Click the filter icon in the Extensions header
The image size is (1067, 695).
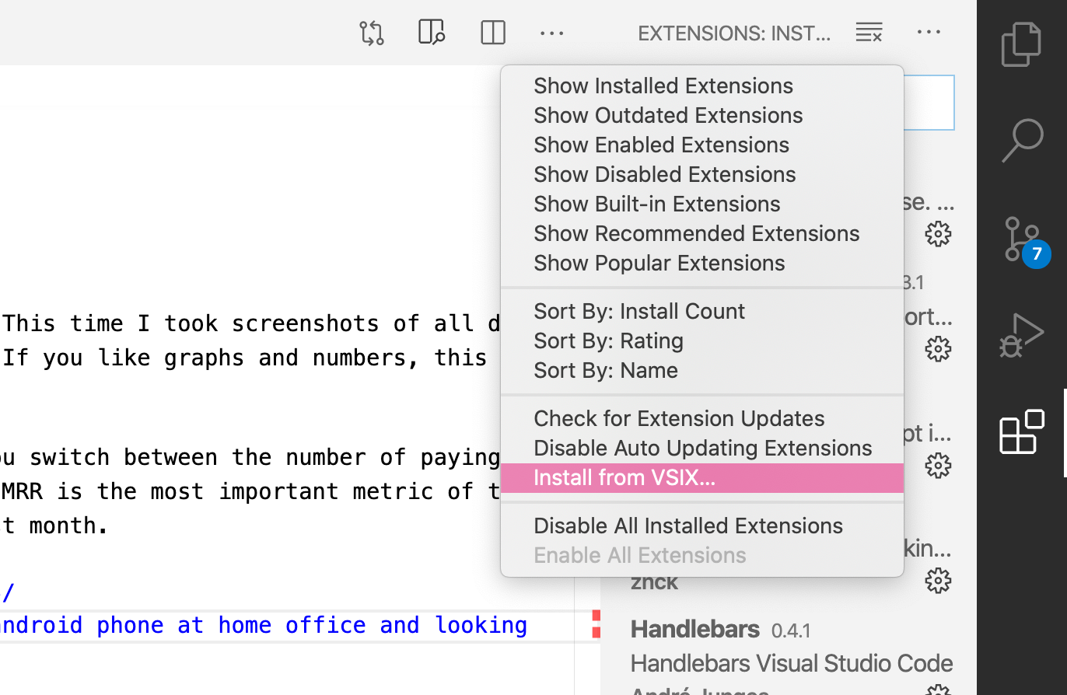[869, 33]
